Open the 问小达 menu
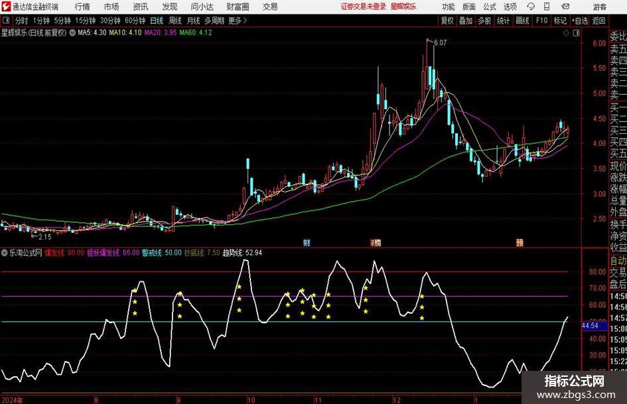The width and height of the screenshot is (627, 404). coord(202,7)
